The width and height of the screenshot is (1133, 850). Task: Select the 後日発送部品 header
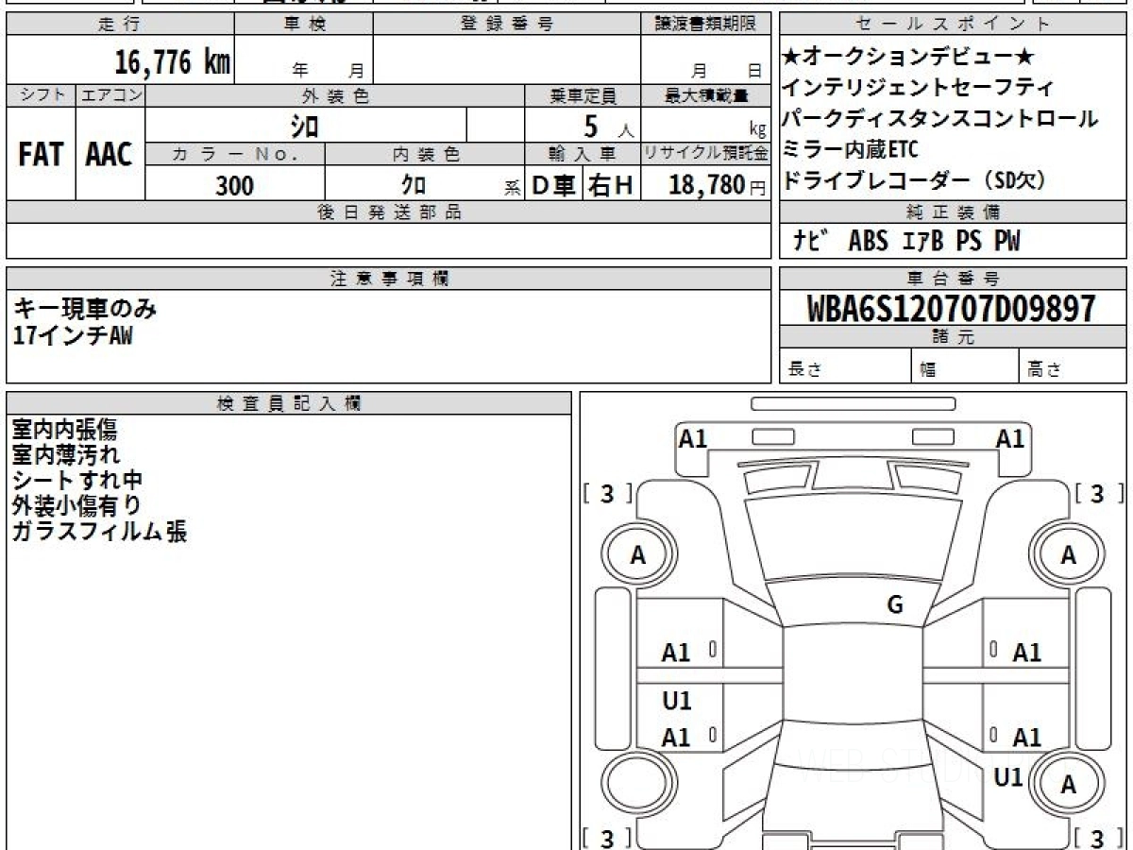pyautogui.click(x=389, y=212)
